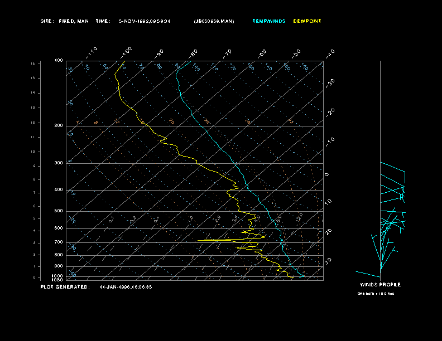Click the -40 temperature axis label at top right
This screenshot has width=442, height=341.
pos(330,53)
